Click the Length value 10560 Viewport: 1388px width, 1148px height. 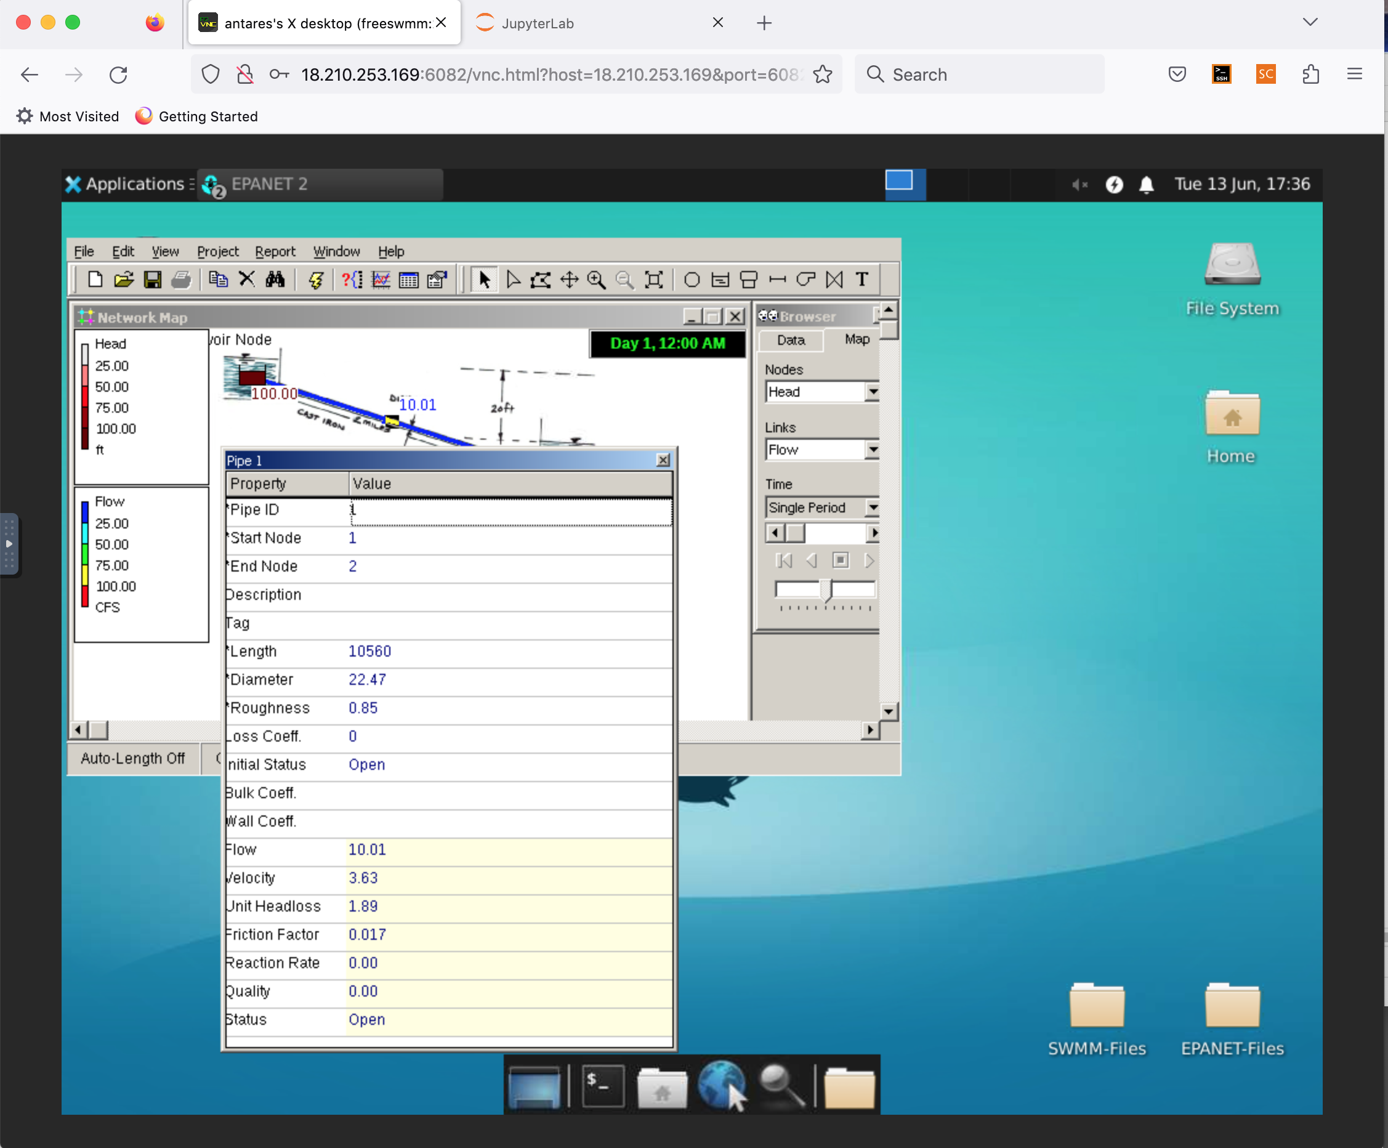pyautogui.click(x=370, y=652)
